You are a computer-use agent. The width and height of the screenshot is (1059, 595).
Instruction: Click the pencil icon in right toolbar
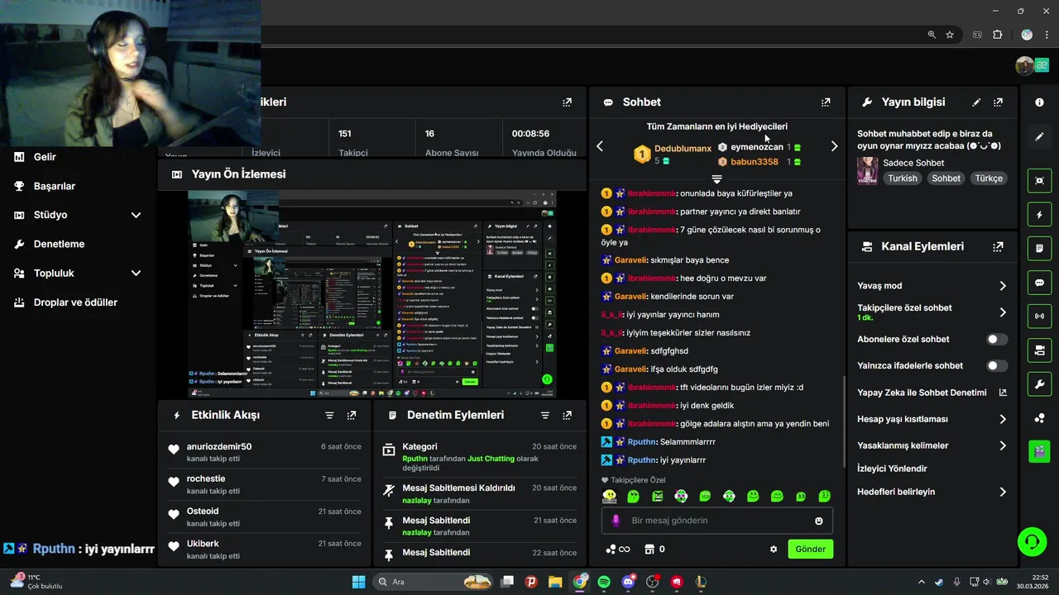click(1039, 136)
